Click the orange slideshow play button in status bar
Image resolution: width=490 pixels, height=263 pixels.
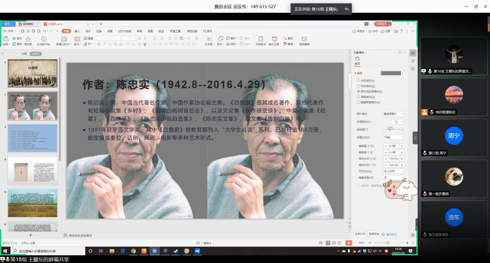(x=349, y=243)
